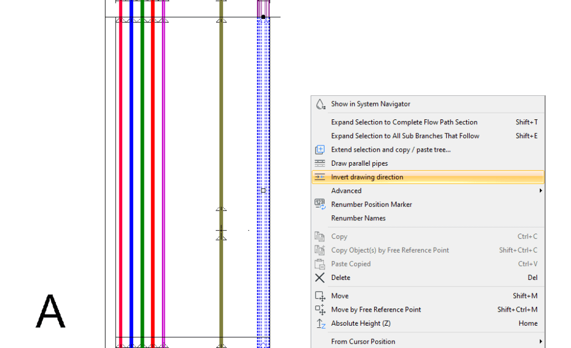Click the Move by Free Reference Point icon
Image resolution: width=571 pixels, height=348 pixels.
click(320, 310)
